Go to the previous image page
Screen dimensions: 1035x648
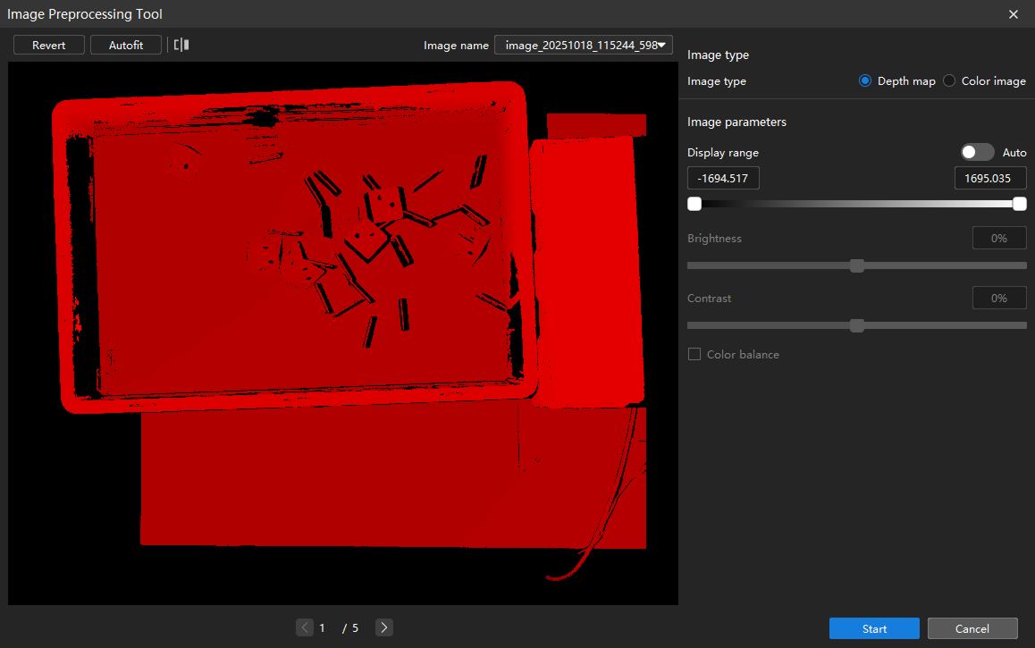[304, 627]
